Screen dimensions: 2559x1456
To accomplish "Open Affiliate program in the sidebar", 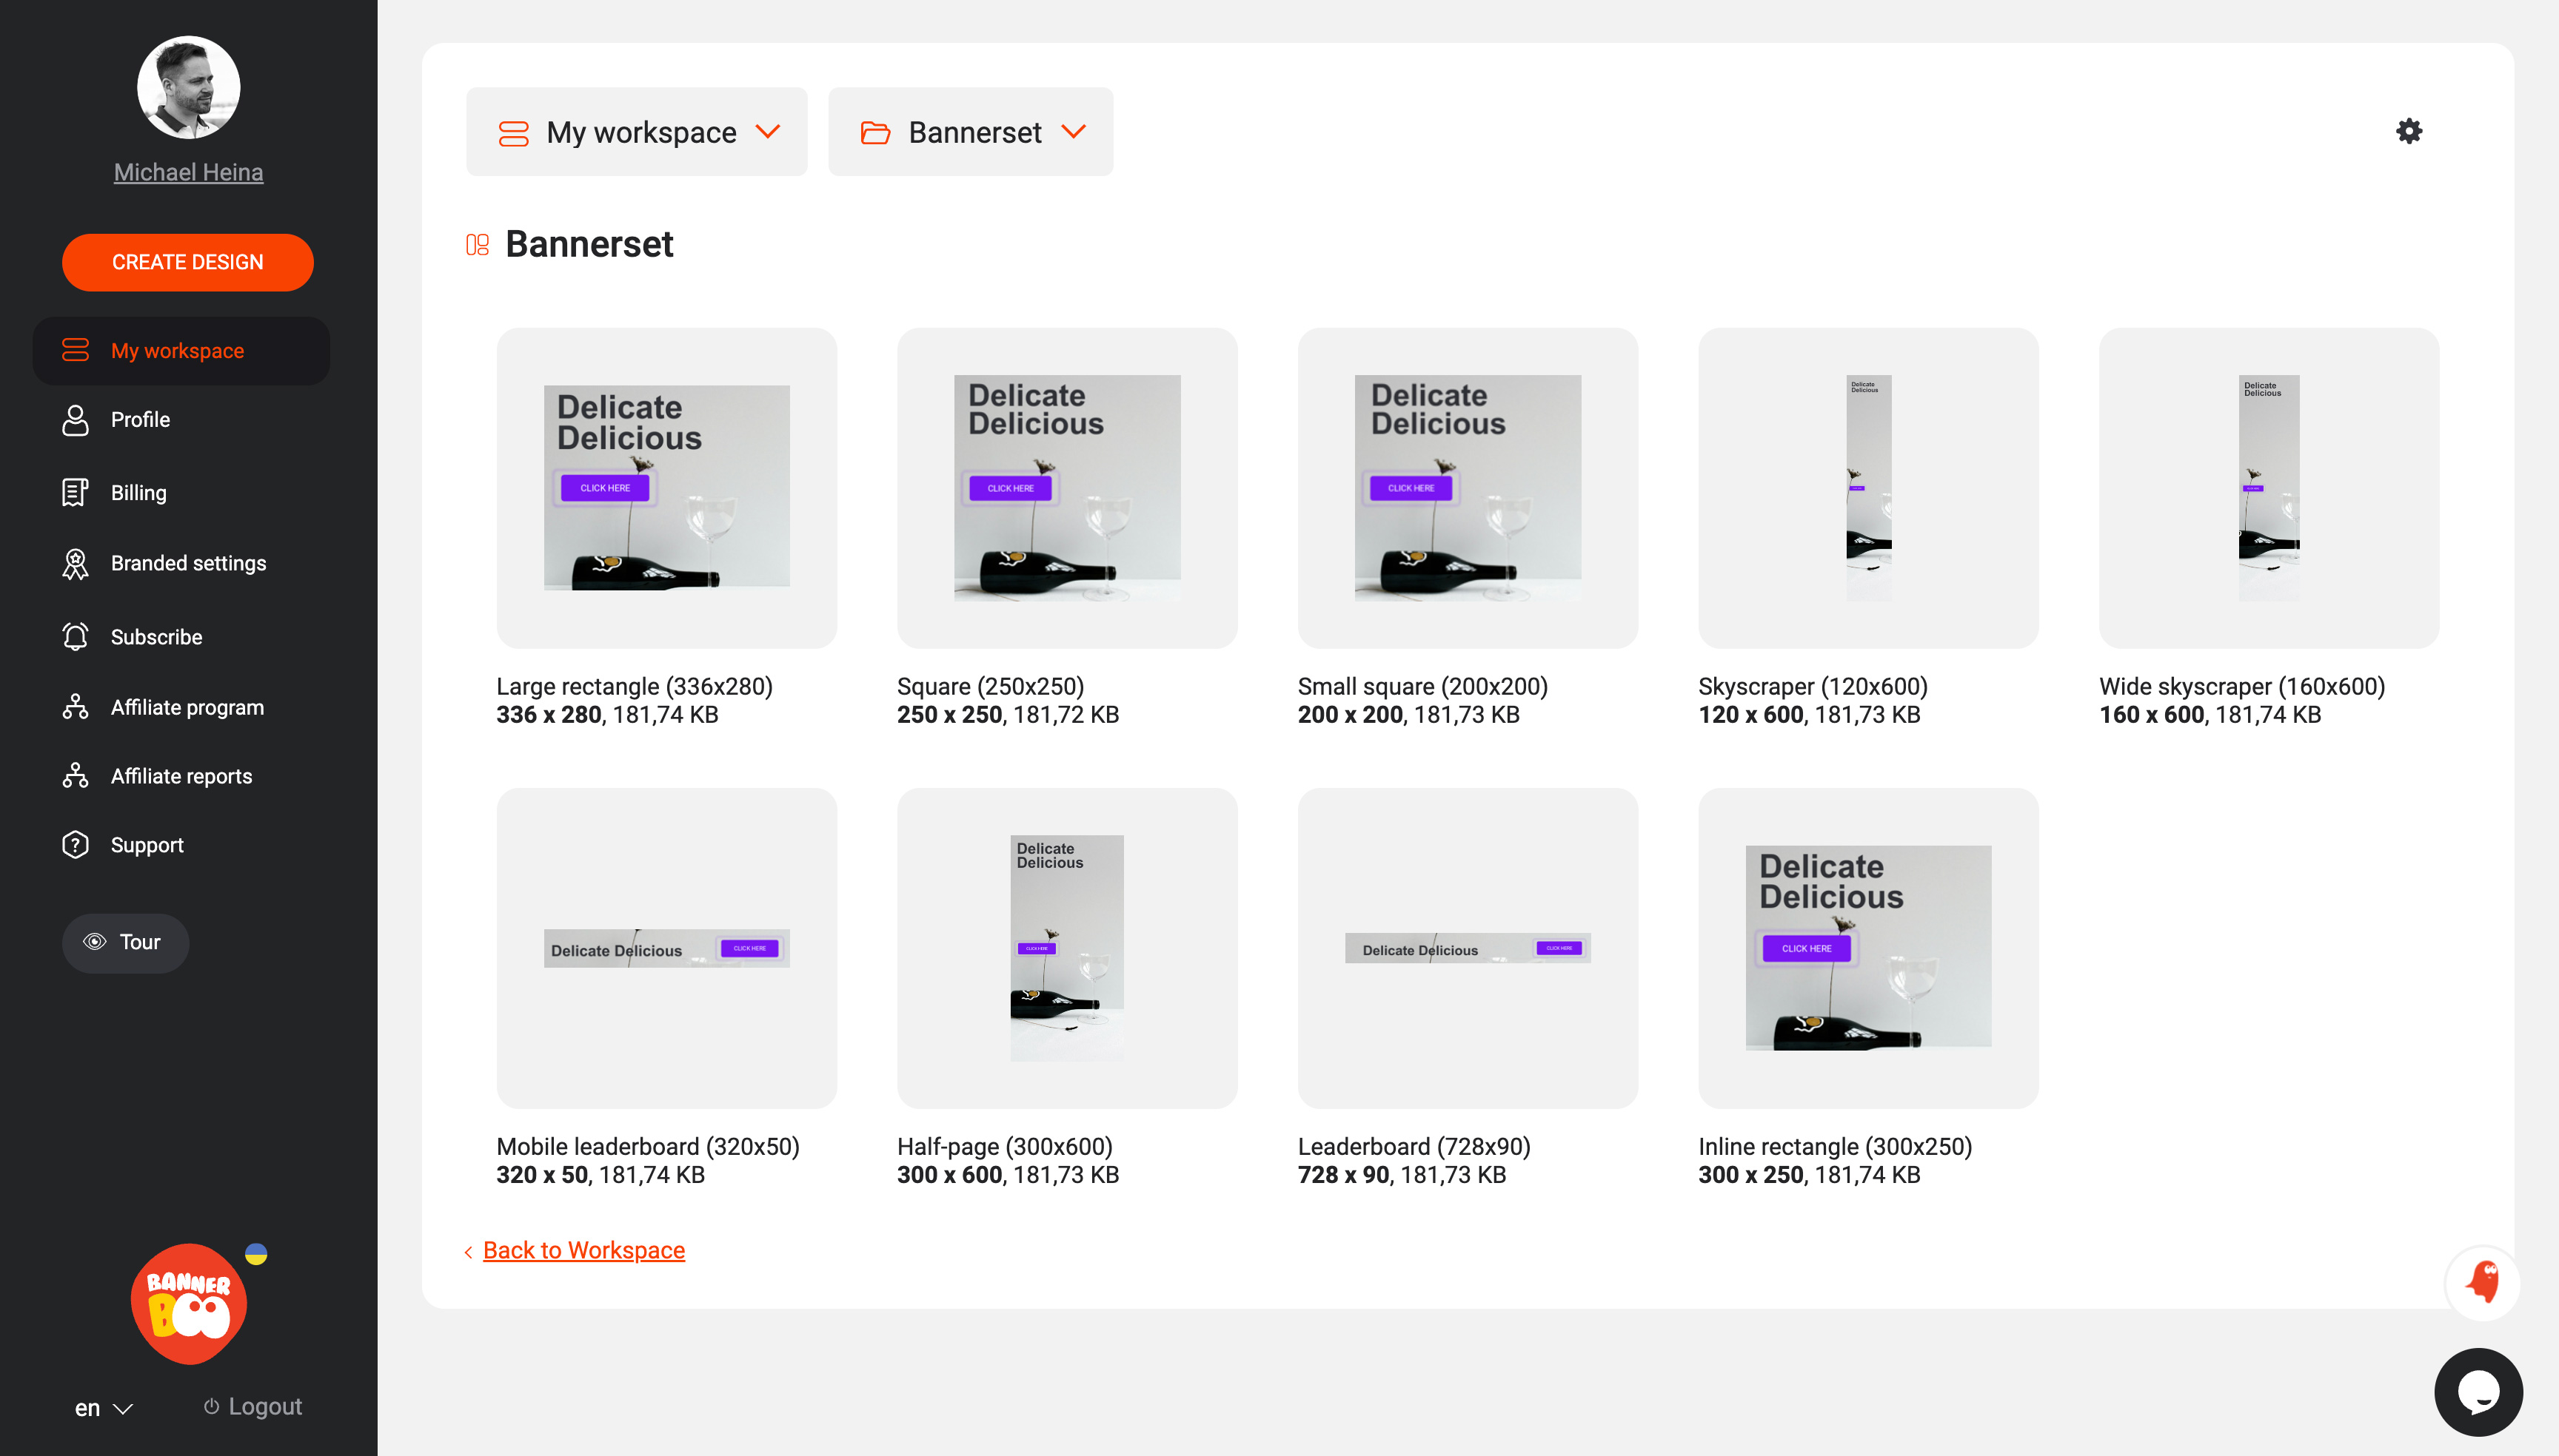I will (187, 707).
